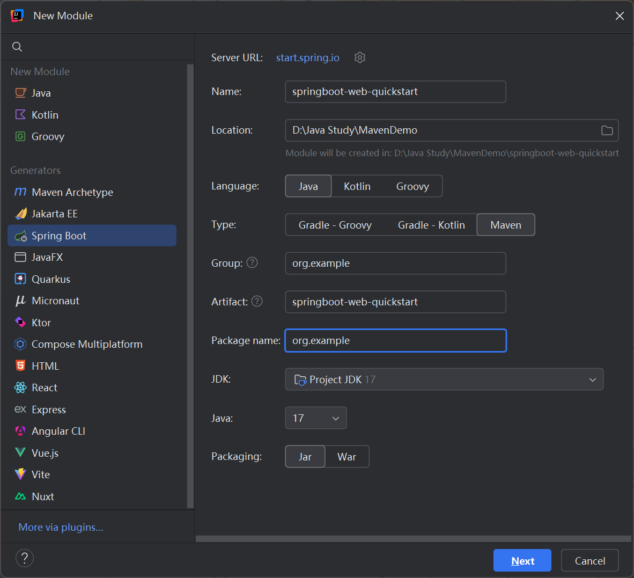This screenshot has width=634, height=578.
Task: Click the left panel vertical scrollbar
Action: (190, 284)
